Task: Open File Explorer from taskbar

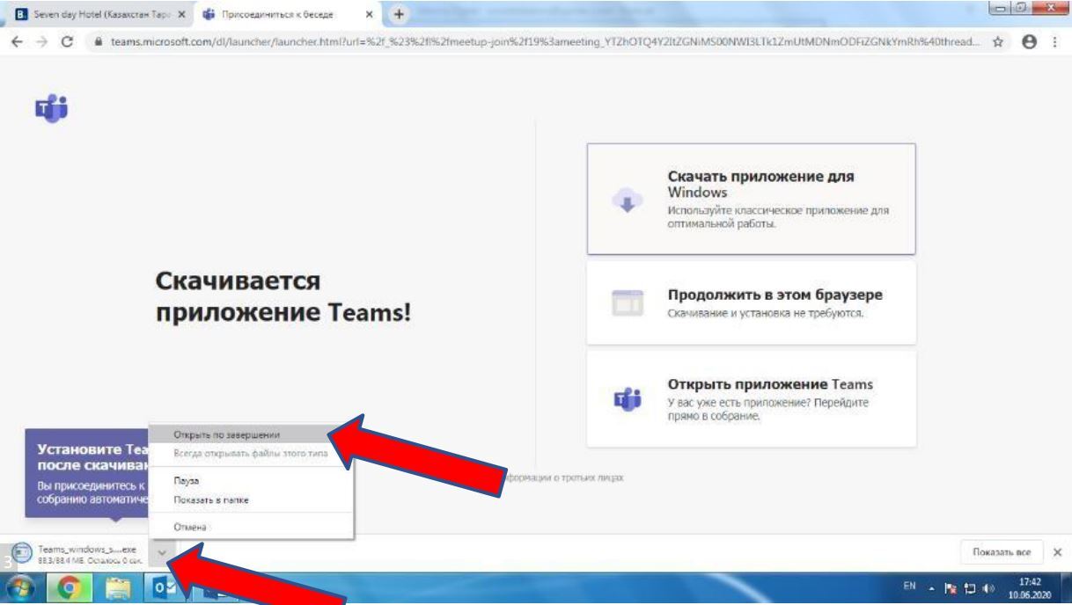Action: tap(119, 588)
